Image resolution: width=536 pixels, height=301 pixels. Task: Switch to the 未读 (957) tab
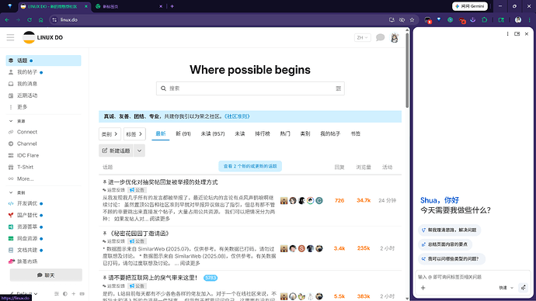(x=213, y=133)
